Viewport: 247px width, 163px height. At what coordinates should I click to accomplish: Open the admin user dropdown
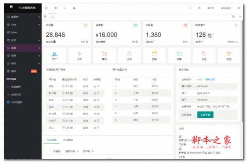tap(211, 8)
